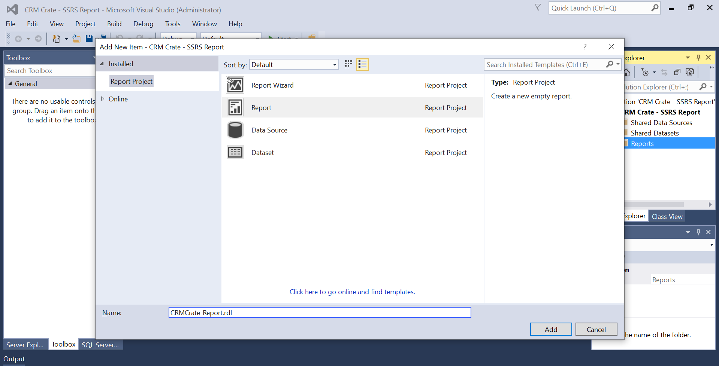Screen dimensions: 719x366
Task: Select the Report template icon
Action: click(x=235, y=107)
